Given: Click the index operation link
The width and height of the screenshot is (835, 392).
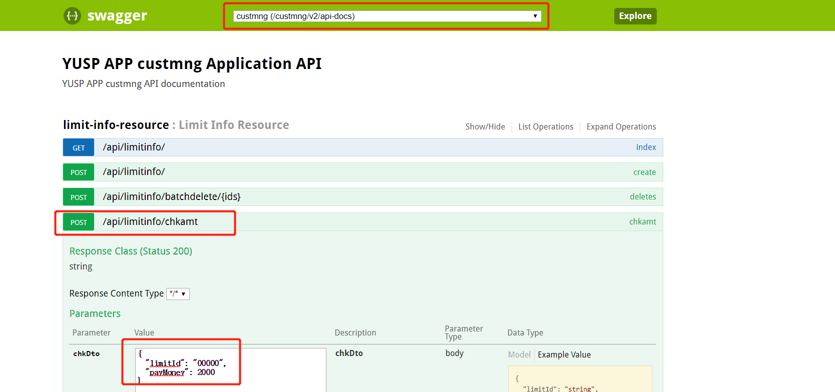Looking at the screenshot, I should [x=646, y=147].
